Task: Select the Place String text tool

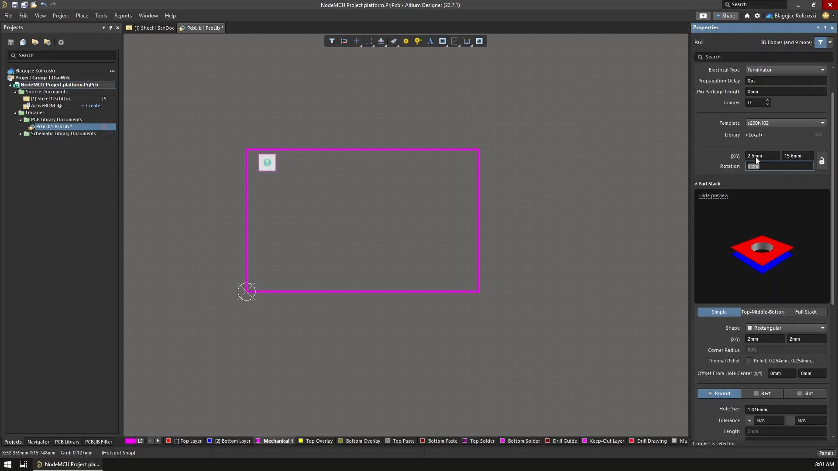Action: pos(430,41)
